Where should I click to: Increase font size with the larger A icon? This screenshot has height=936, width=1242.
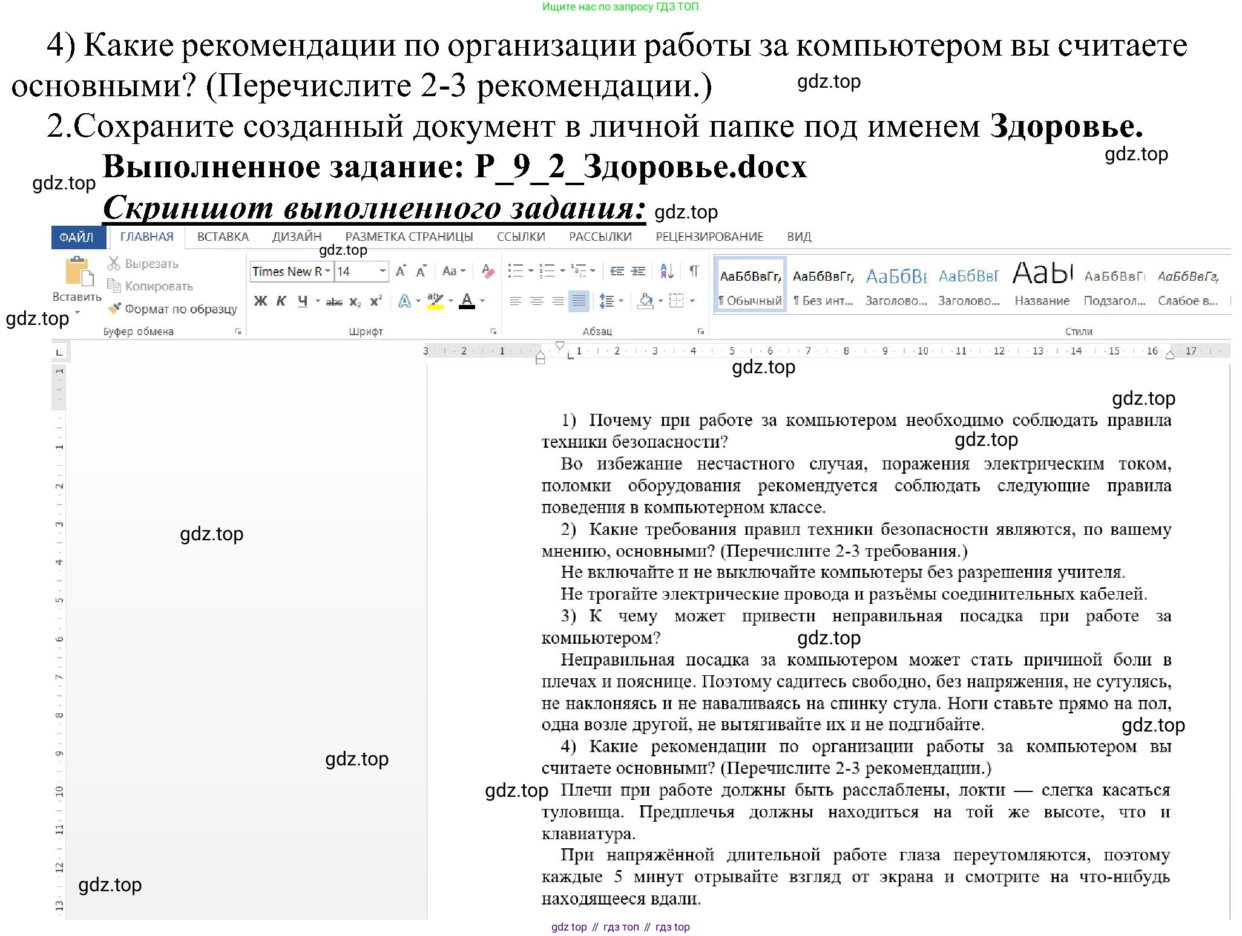(401, 271)
